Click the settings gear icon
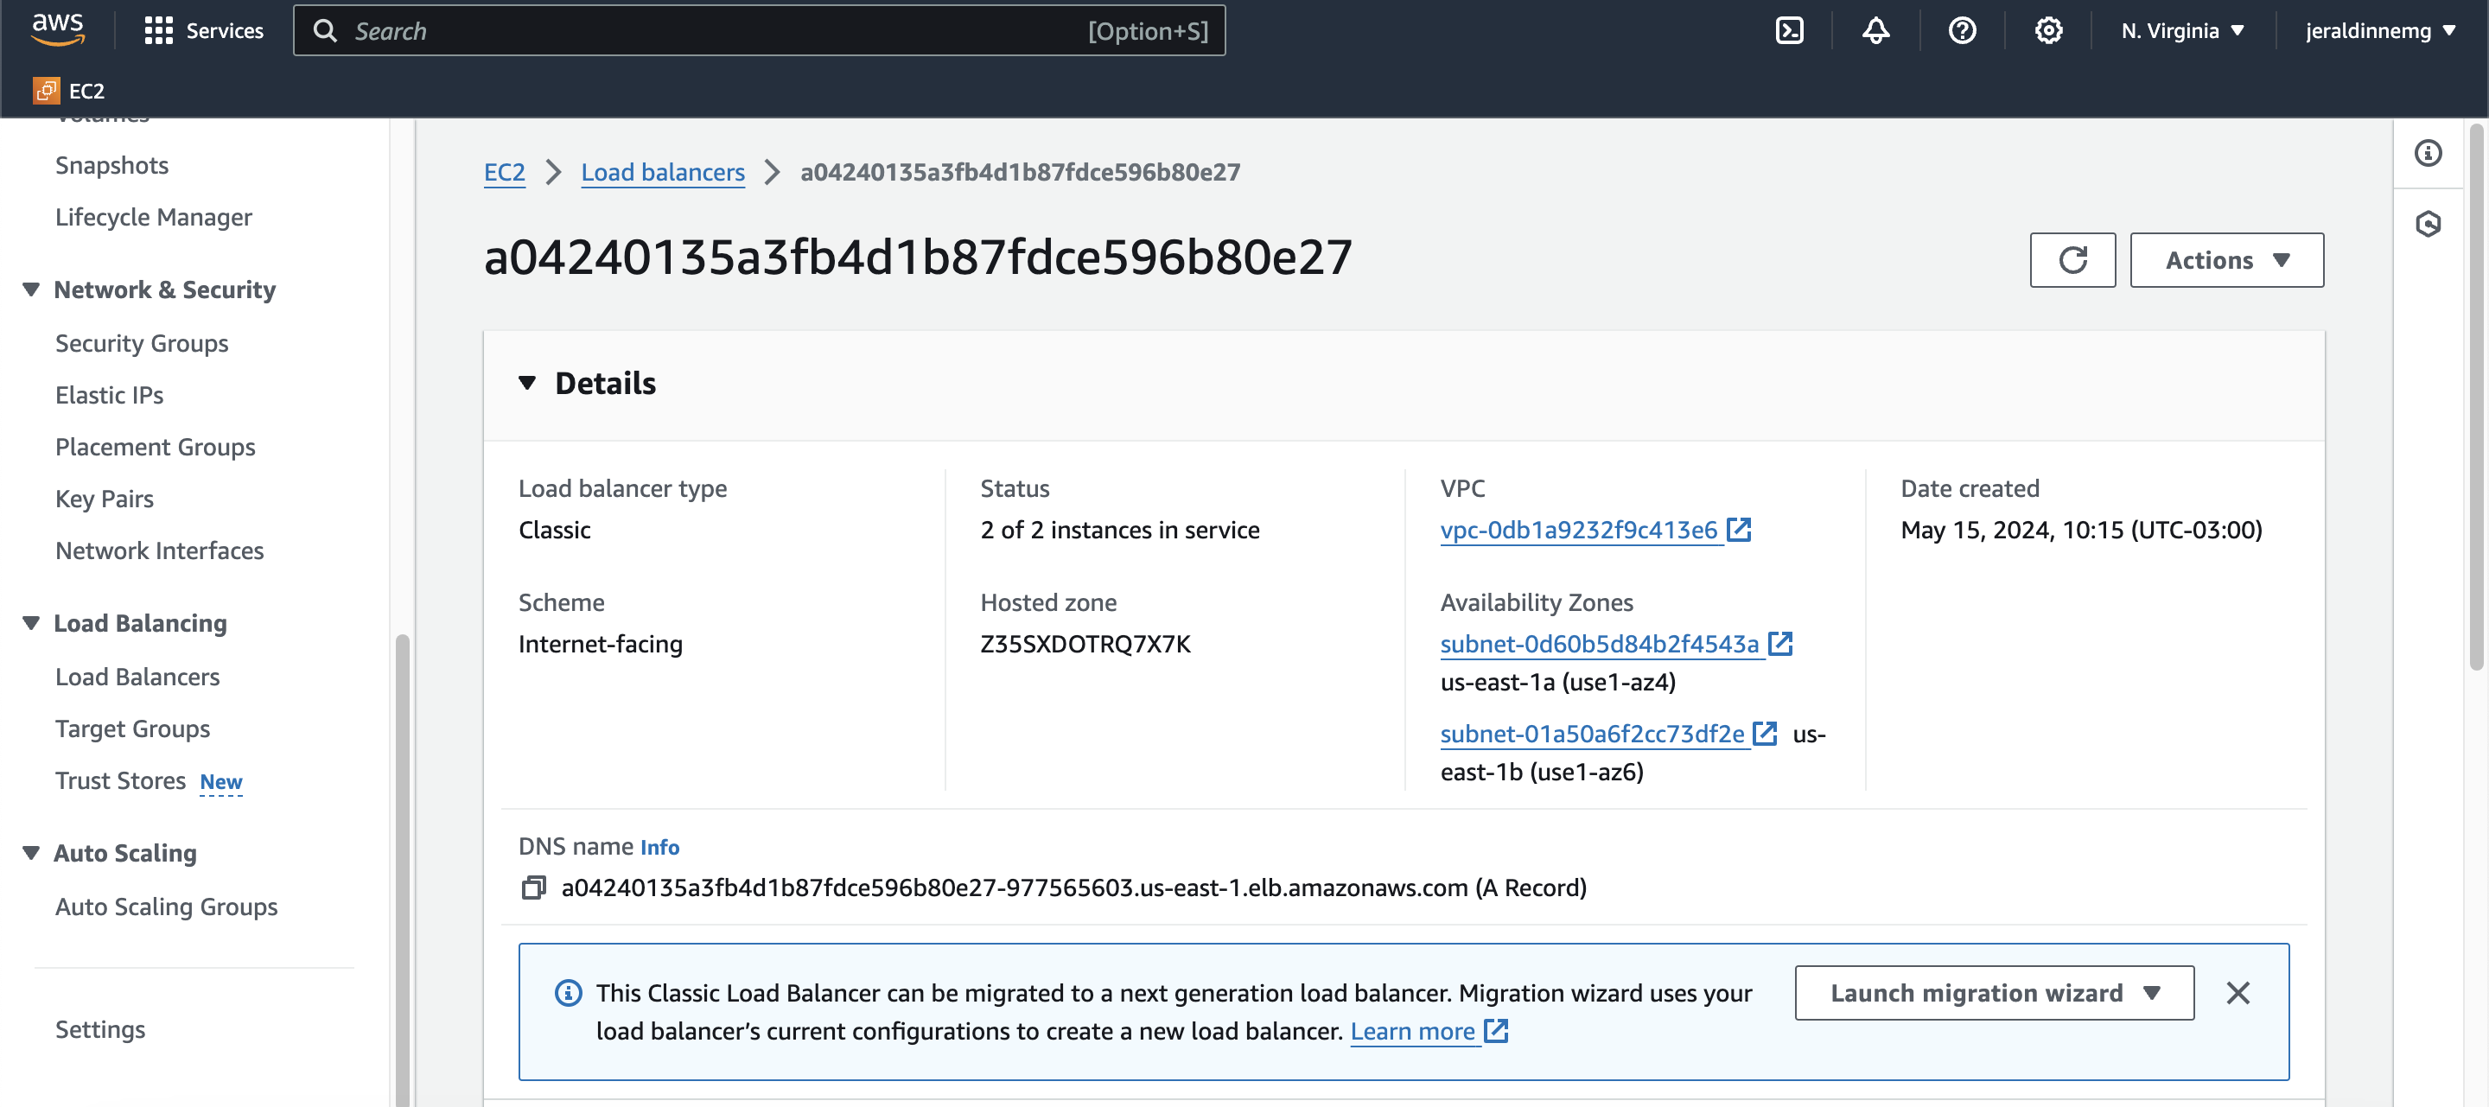The height and width of the screenshot is (1107, 2489). (2047, 29)
